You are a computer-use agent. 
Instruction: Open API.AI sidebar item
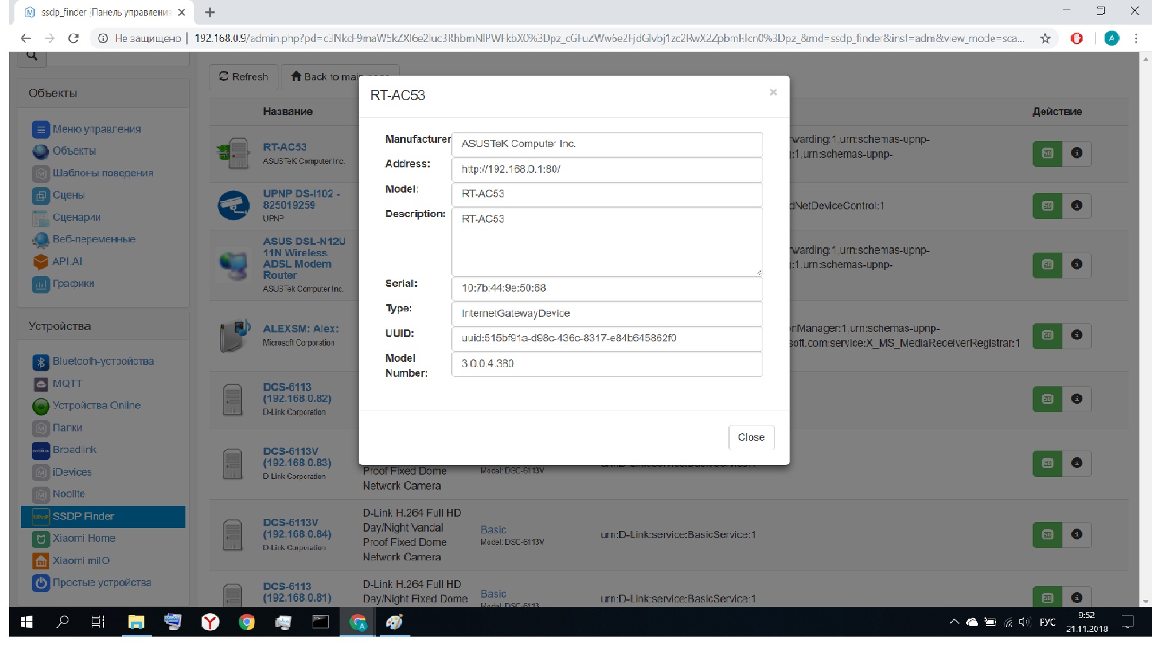click(x=67, y=262)
